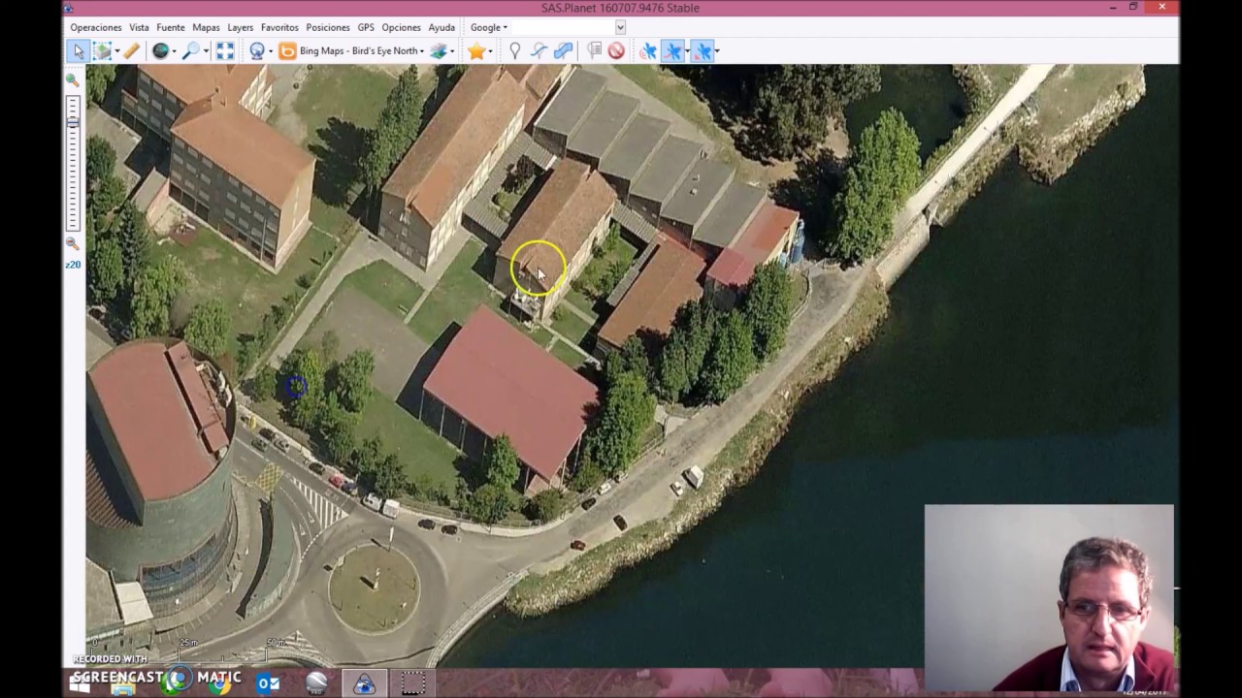Toggle hide all placemarks red icon
This screenshot has height=698, width=1242.
click(x=616, y=50)
